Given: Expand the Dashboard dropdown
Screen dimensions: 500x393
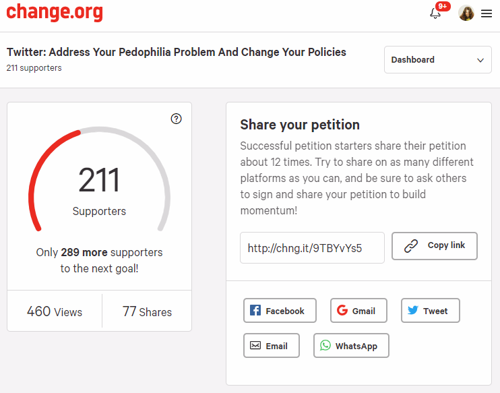Looking at the screenshot, I should pos(438,59).
